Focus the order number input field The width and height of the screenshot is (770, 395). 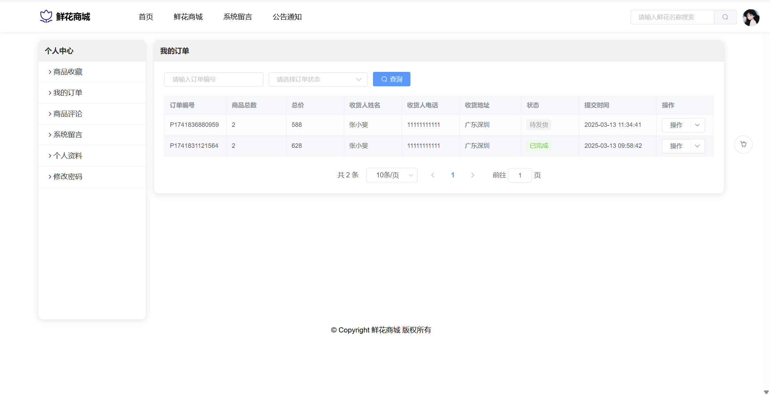point(214,79)
